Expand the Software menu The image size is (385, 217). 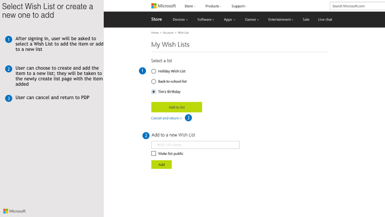[x=206, y=19]
